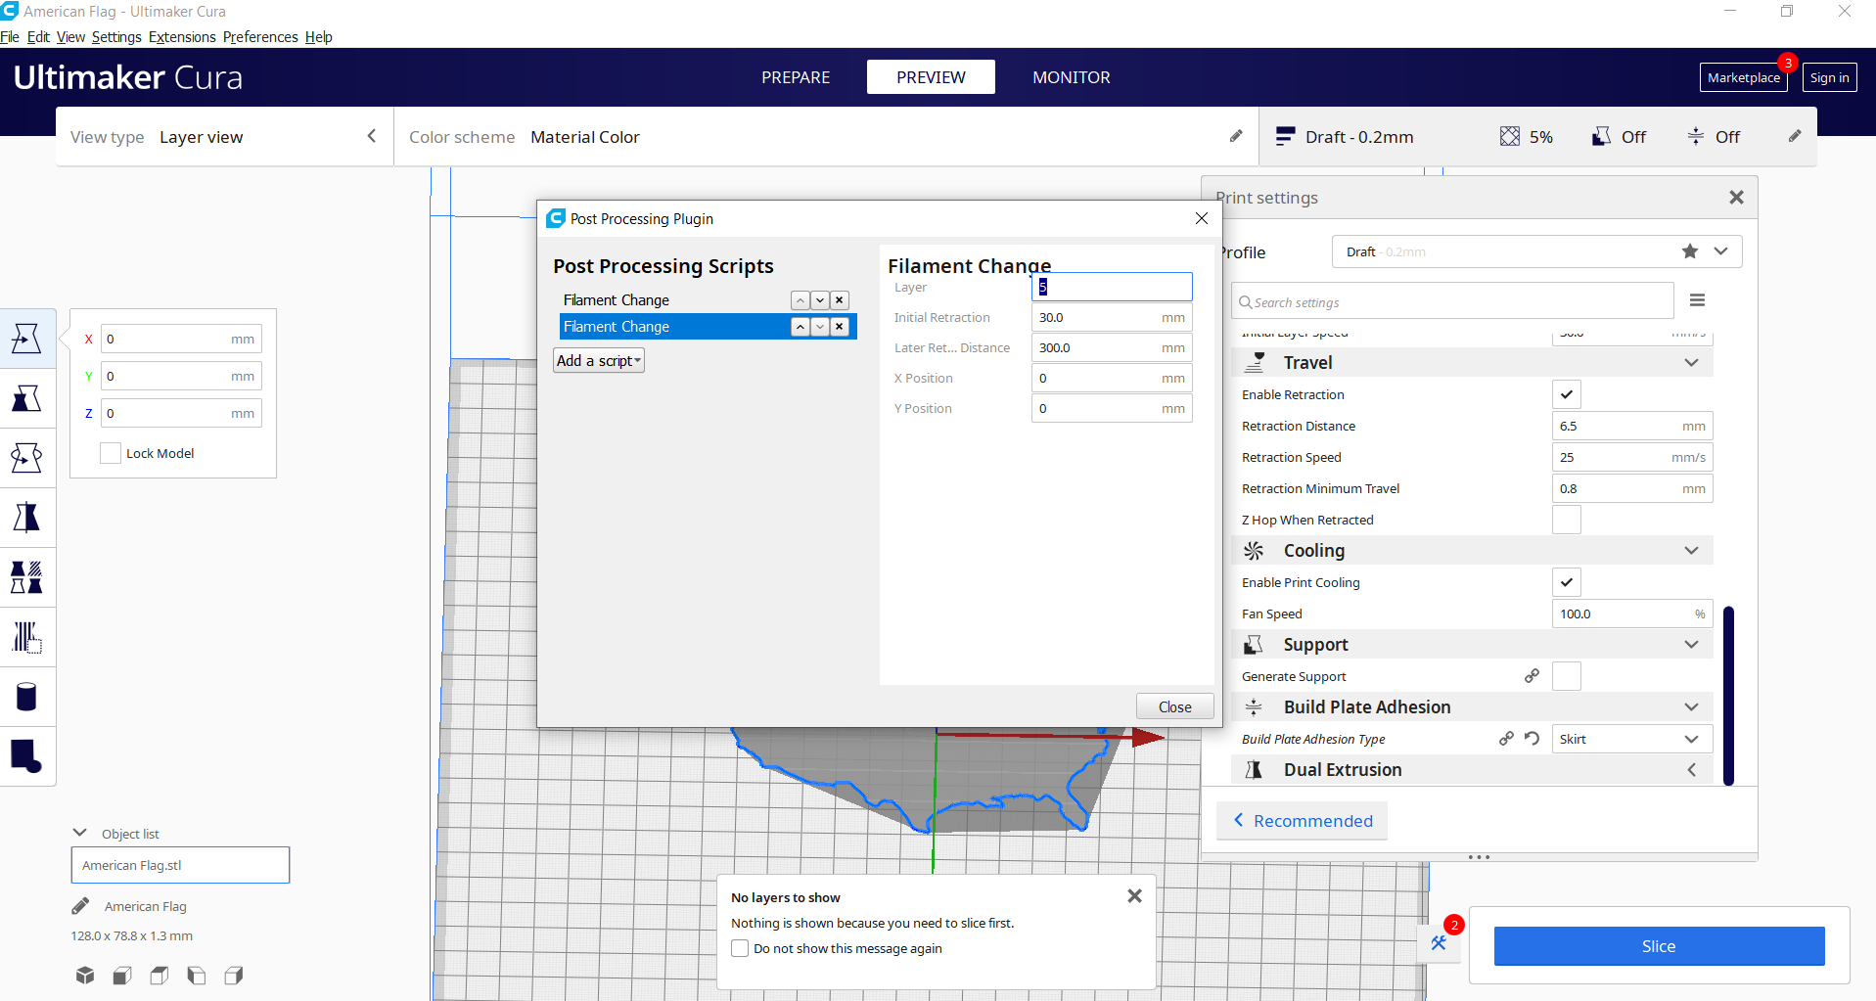The width and height of the screenshot is (1876, 1001).
Task: Switch to top view camera icon
Action: (x=160, y=975)
